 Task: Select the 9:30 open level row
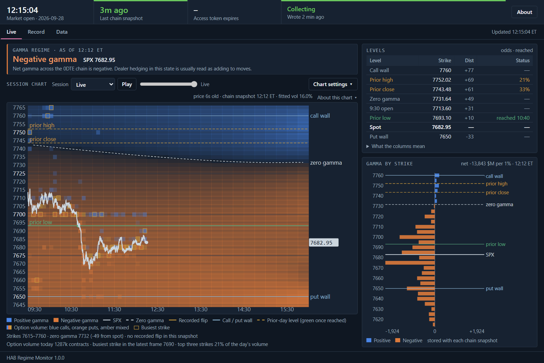tap(449, 109)
